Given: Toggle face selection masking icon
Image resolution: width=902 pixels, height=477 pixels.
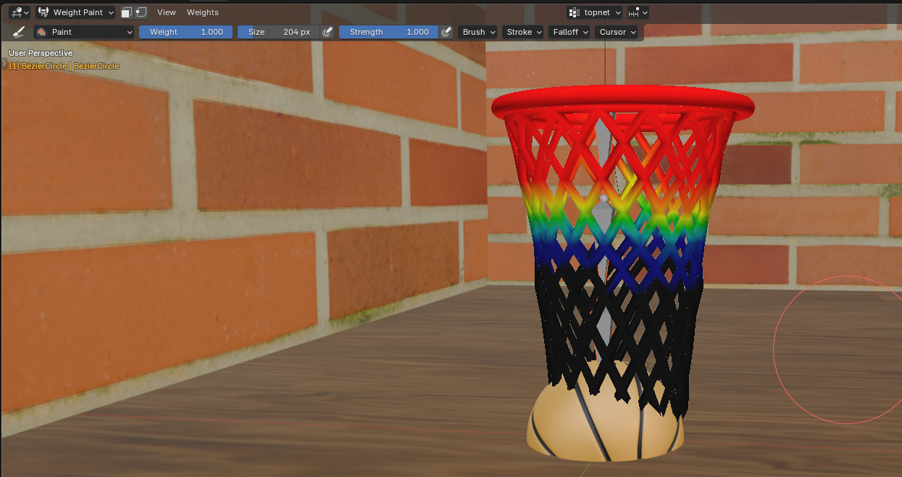Looking at the screenshot, I should click(x=127, y=12).
